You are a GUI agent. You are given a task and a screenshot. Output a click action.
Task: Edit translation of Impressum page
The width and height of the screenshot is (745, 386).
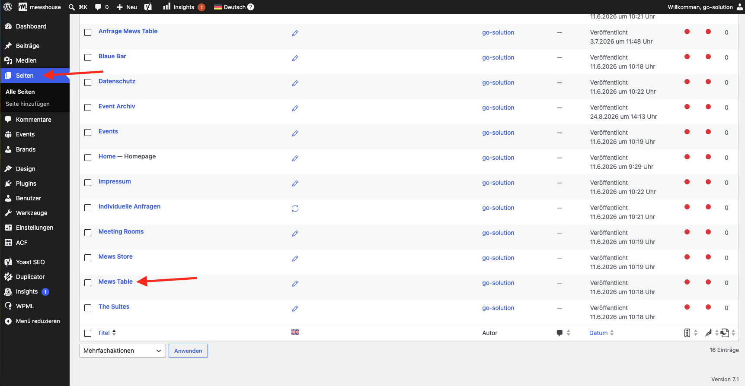(x=295, y=184)
